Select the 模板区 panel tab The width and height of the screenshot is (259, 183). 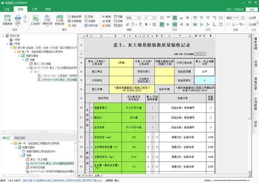point(7,138)
